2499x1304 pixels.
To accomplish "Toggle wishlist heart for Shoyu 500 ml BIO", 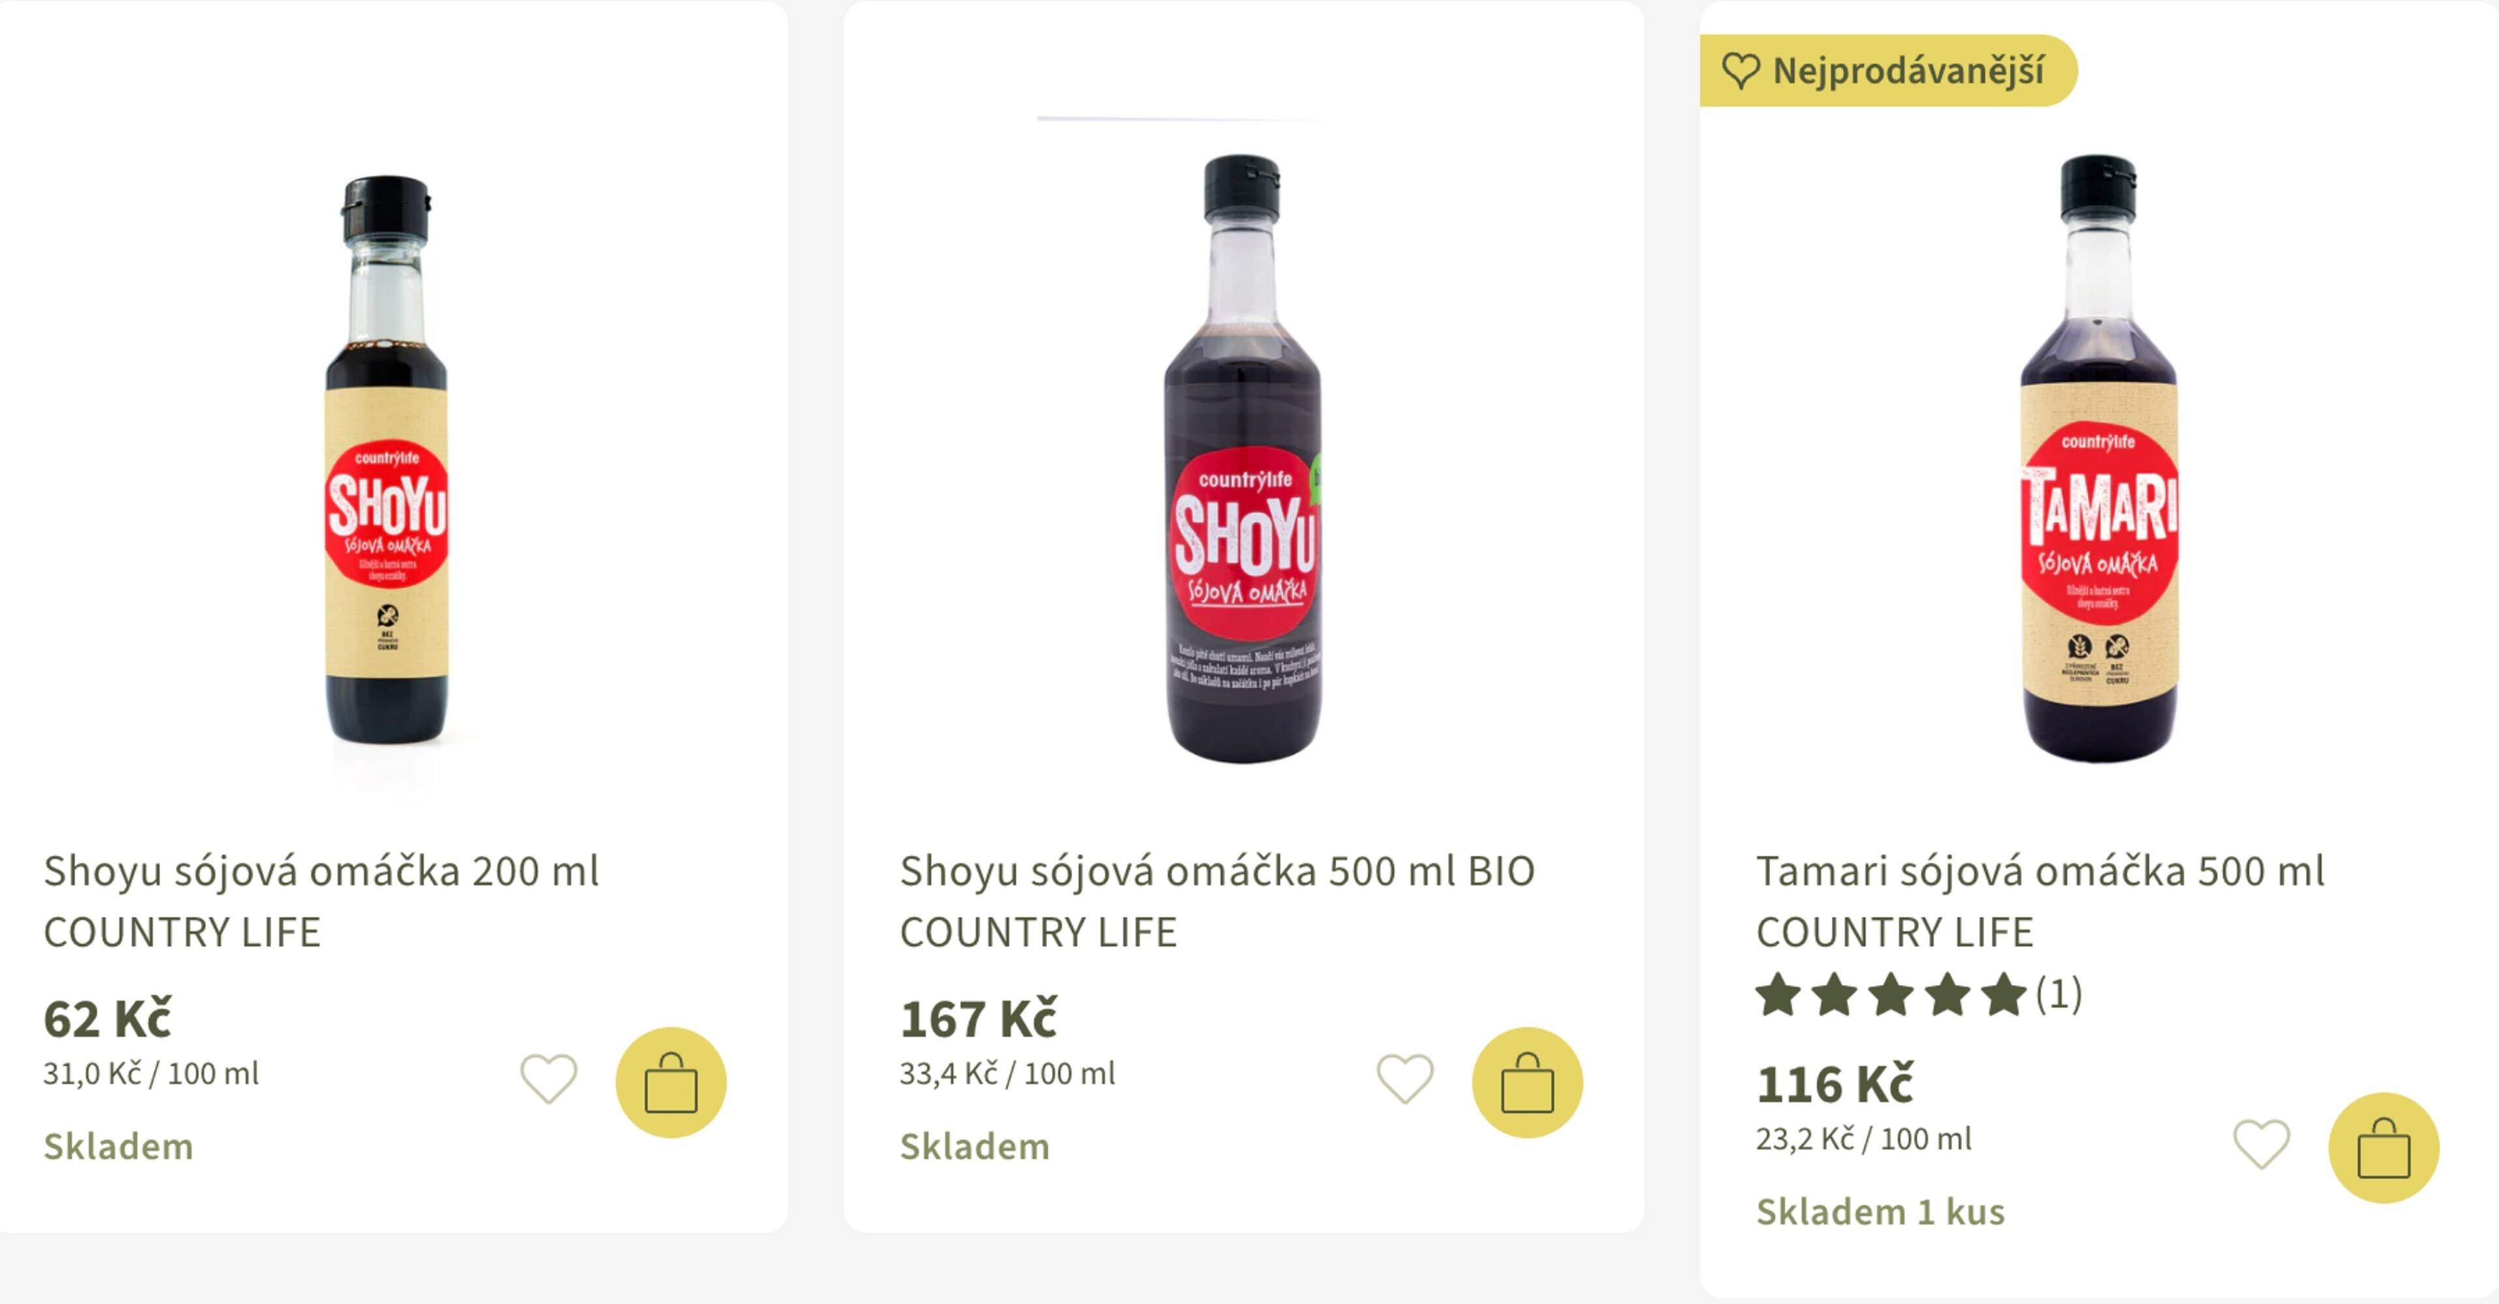I will [1405, 1078].
